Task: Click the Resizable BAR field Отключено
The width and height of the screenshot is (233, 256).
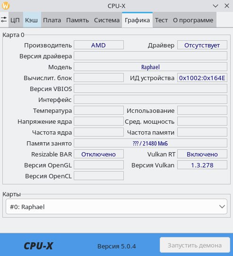Action: (99, 154)
